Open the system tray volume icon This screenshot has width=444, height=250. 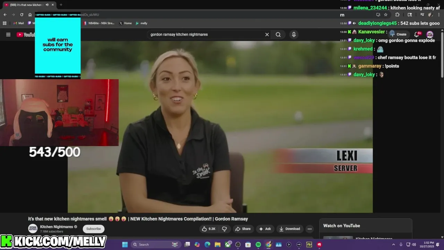tap(414, 244)
